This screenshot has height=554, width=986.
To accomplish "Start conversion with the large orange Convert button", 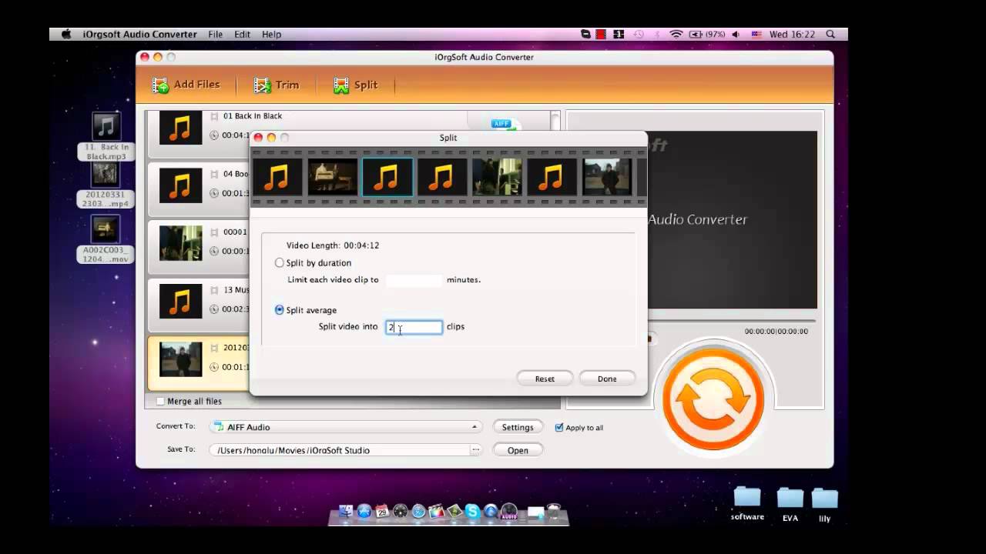I will [713, 399].
